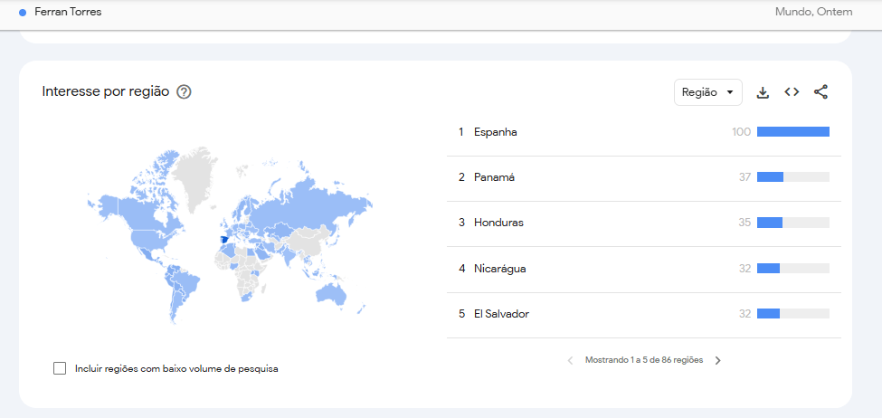Click the value 100 for Espanha

742,132
